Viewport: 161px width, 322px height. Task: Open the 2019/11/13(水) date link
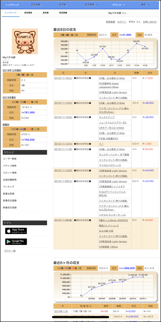63,117
